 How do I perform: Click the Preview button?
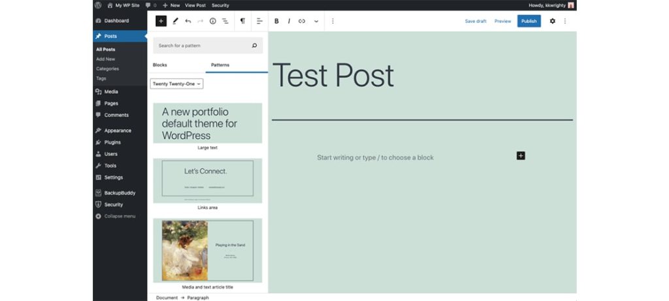point(502,21)
